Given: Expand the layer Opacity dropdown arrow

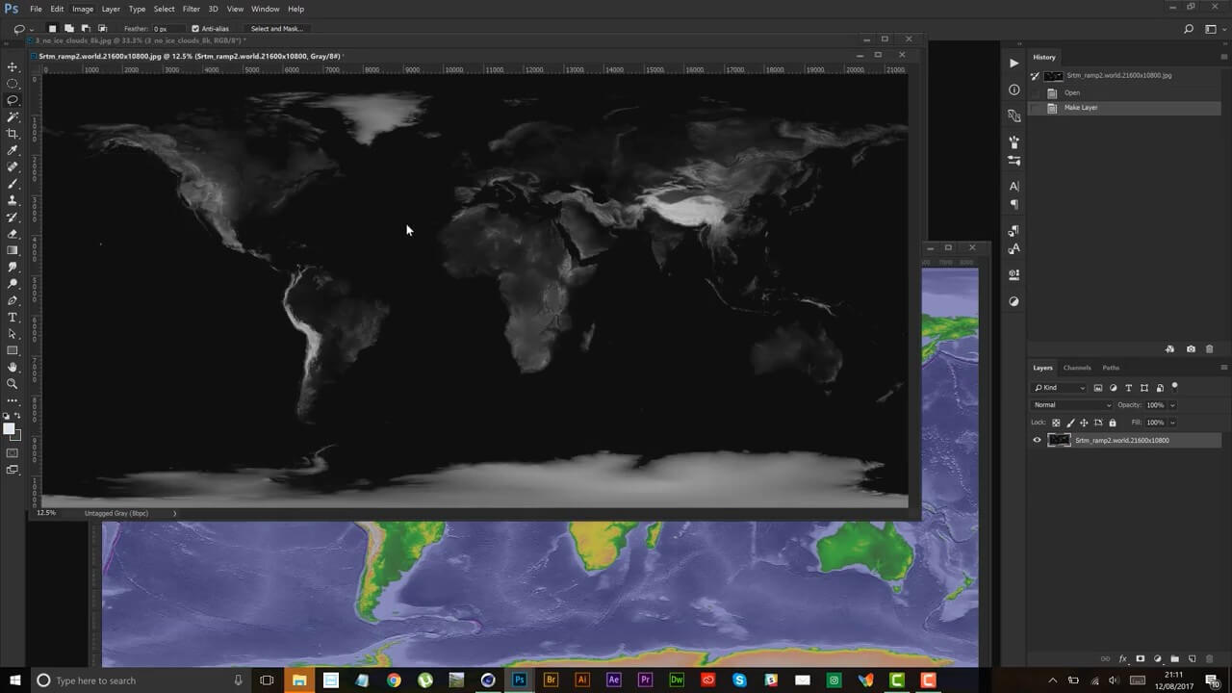Looking at the screenshot, I should click(1172, 405).
